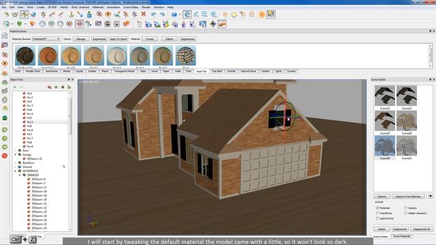Click the rightmost Object Tree toolbar icon
The width and height of the screenshot is (436, 245).
(69, 87)
